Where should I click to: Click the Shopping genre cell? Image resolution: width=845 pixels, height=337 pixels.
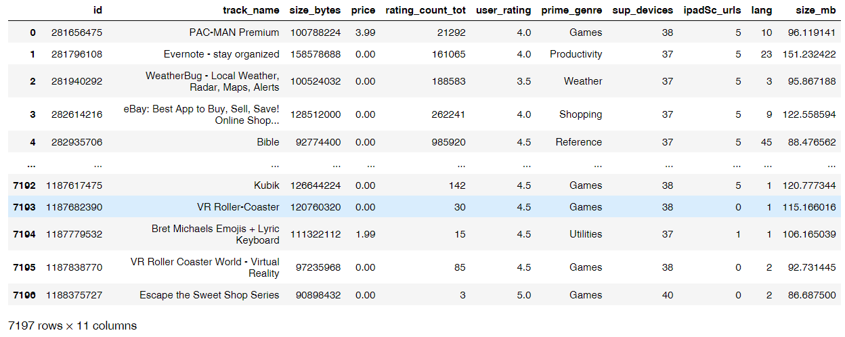(580, 114)
